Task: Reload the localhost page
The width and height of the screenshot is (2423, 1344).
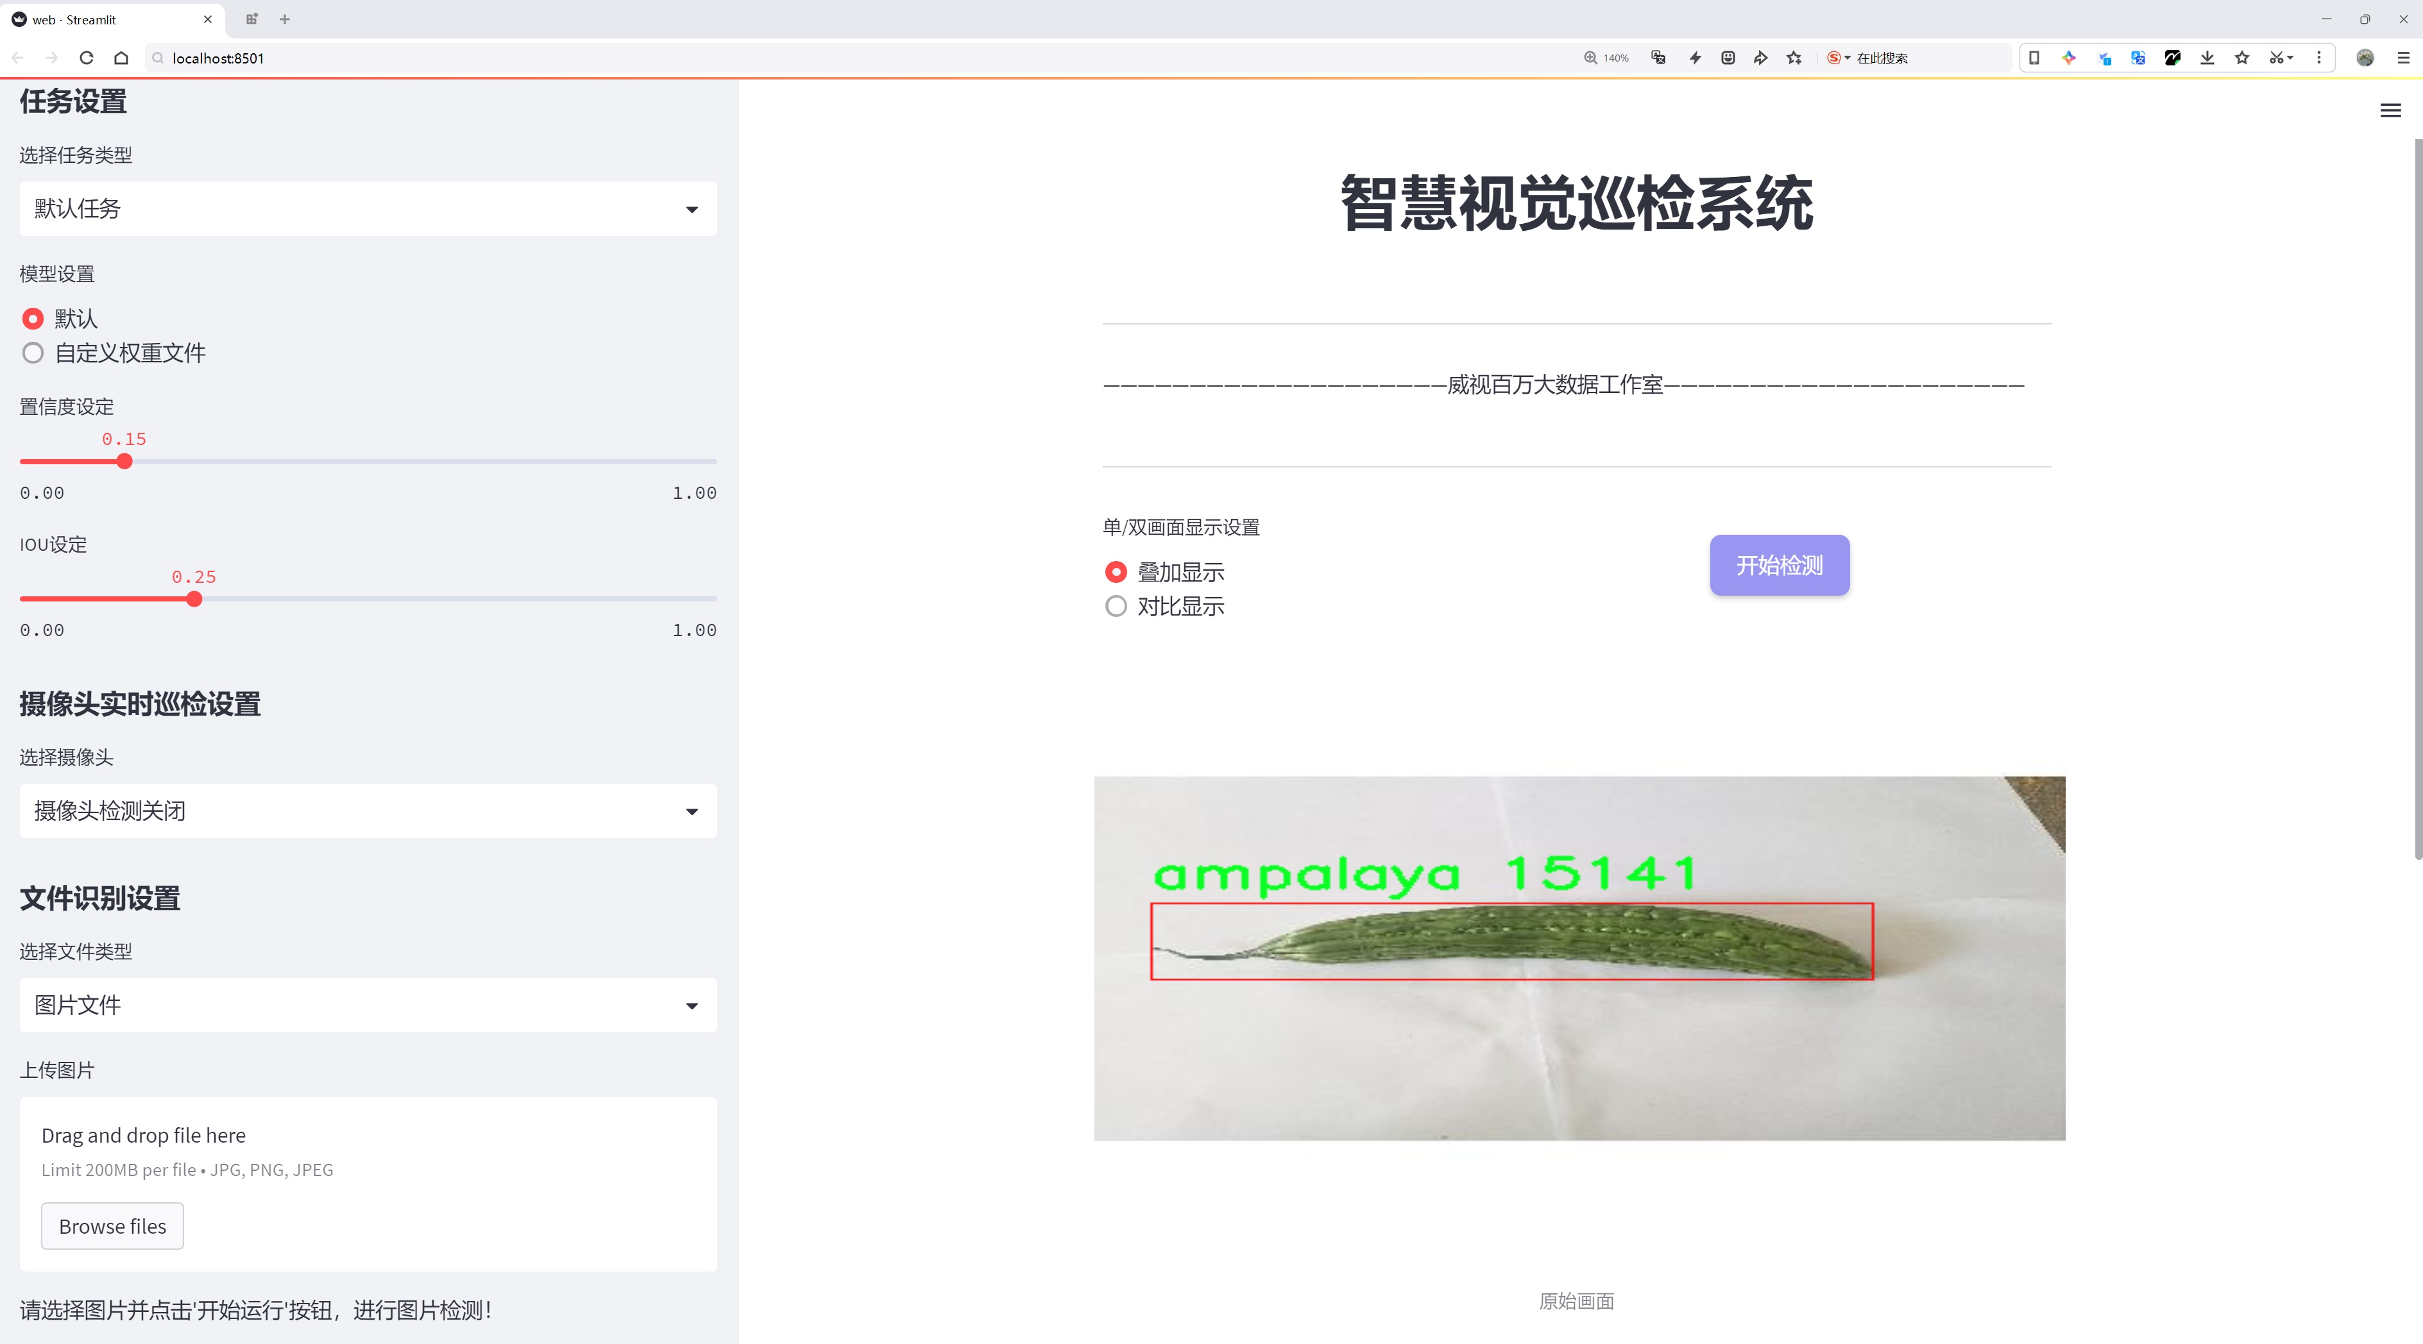Action: (x=87, y=58)
